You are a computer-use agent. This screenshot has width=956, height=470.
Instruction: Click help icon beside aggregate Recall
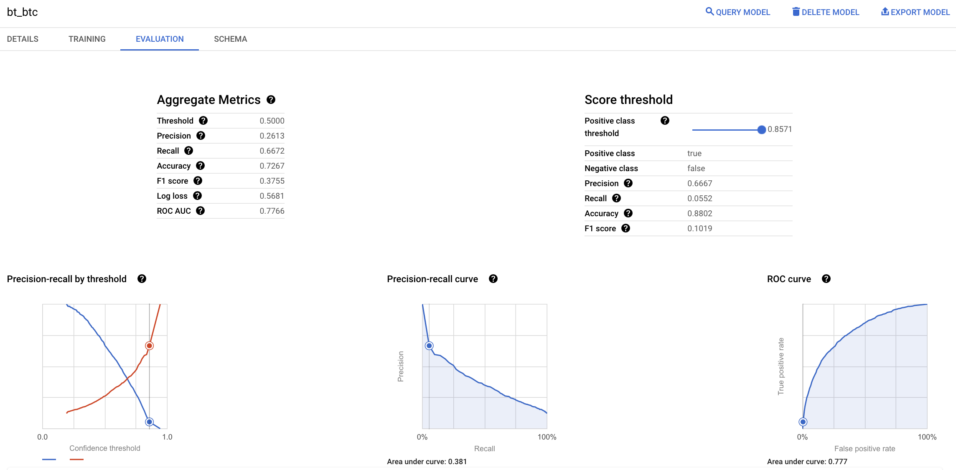pyautogui.click(x=188, y=151)
